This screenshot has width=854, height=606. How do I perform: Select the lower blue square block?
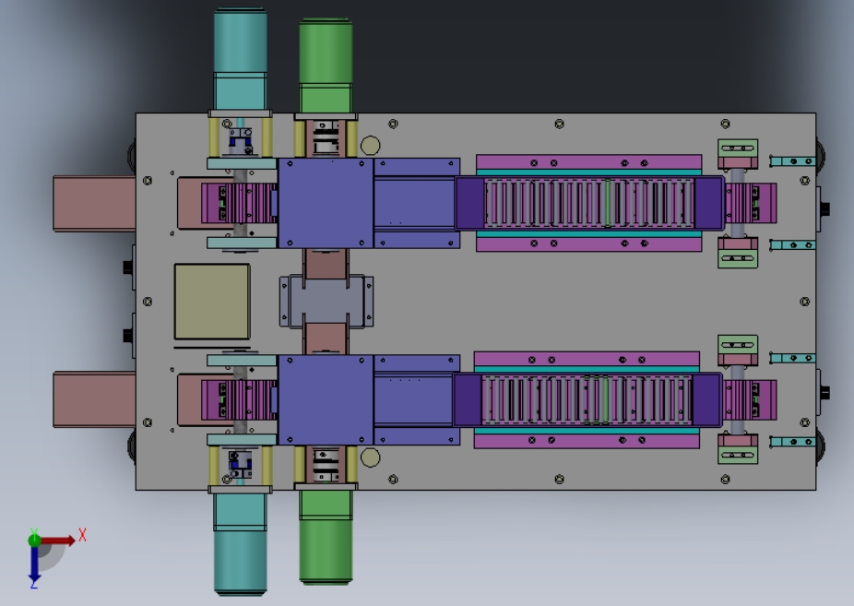click(326, 400)
